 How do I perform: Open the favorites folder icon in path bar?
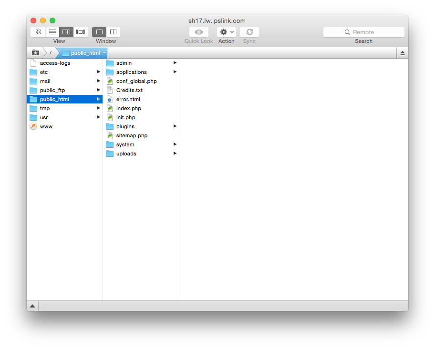(x=35, y=53)
